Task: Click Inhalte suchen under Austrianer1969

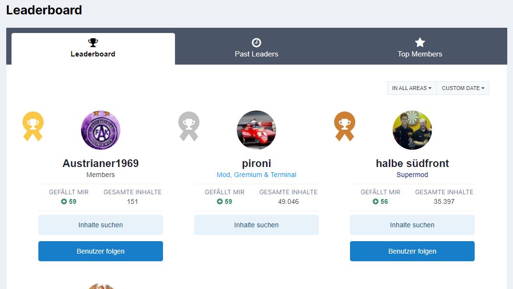Action: pyautogui.click(x=100, y=225)
